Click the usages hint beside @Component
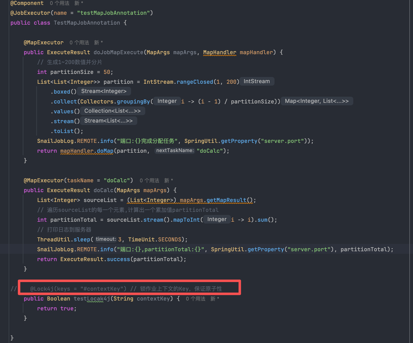The height and width of the screenshot is (343, 413). (59, 3)
